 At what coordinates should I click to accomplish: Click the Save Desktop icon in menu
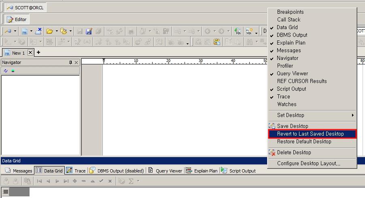272,126
